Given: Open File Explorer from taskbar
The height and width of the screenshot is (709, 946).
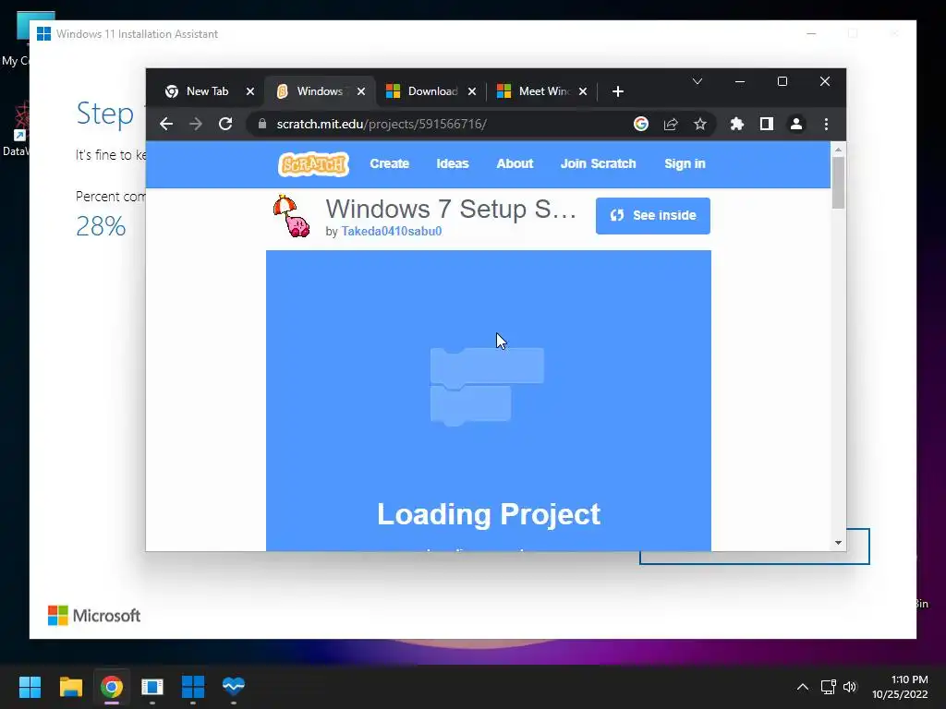Looking at the screenshot, I should click(x=70, y=687).
